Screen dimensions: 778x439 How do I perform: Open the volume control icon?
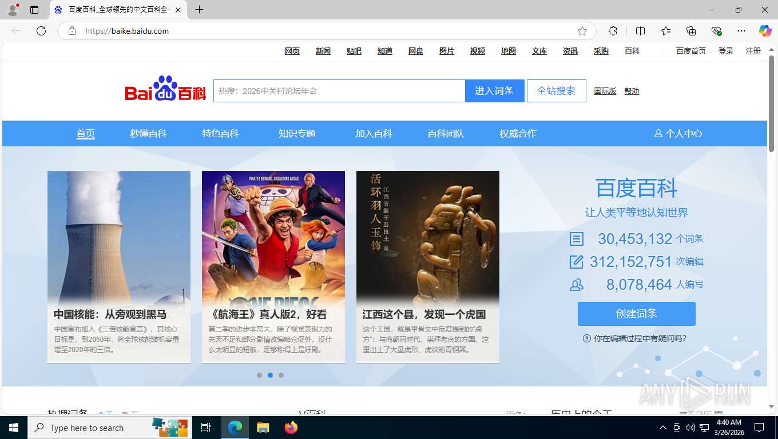click(x=690, y=428)
